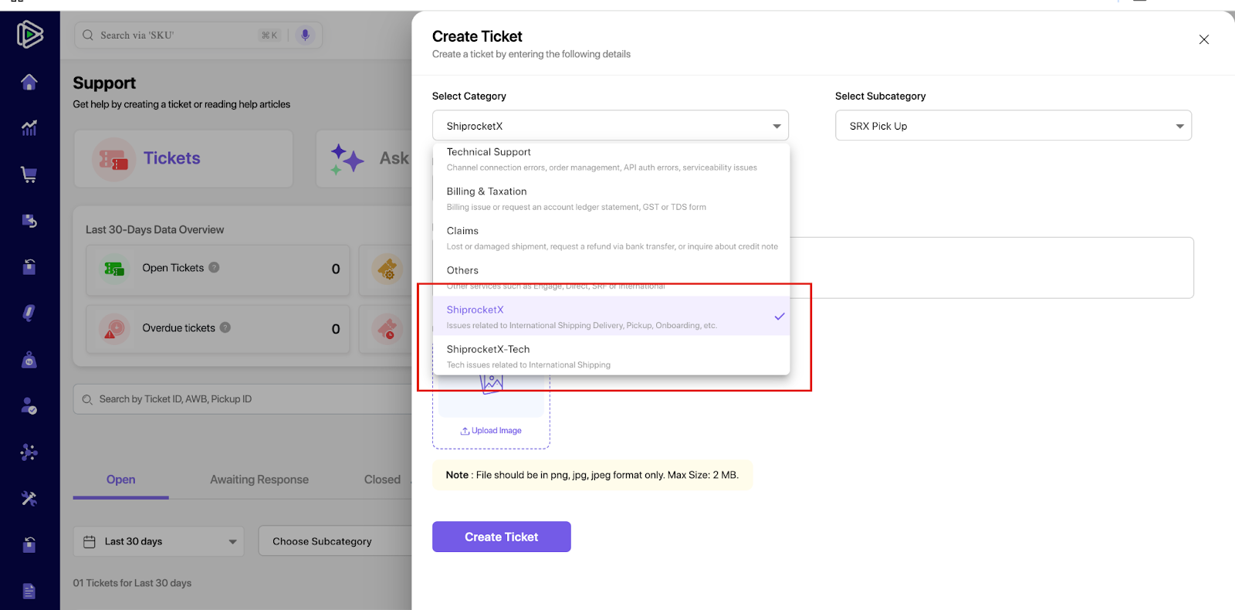Click the '01 Tickets for Last 30 days' text

coord(132,583)
